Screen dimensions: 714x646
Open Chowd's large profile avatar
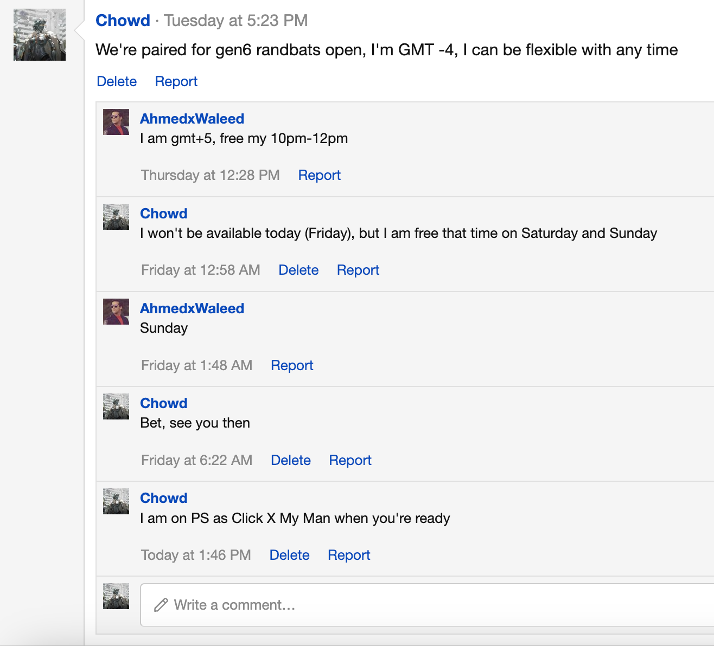40,35
